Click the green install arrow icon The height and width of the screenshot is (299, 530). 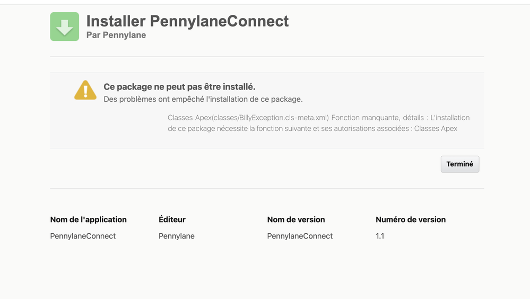(x=64, y=27)
